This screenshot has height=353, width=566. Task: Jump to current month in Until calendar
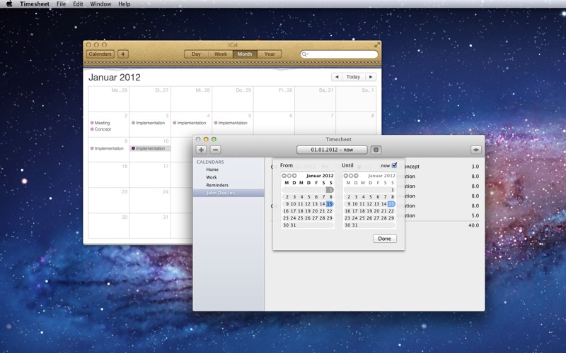tap(351, 176)
